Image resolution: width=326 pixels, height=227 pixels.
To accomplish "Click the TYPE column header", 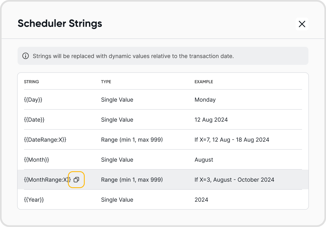I will (x=106, y=82).
